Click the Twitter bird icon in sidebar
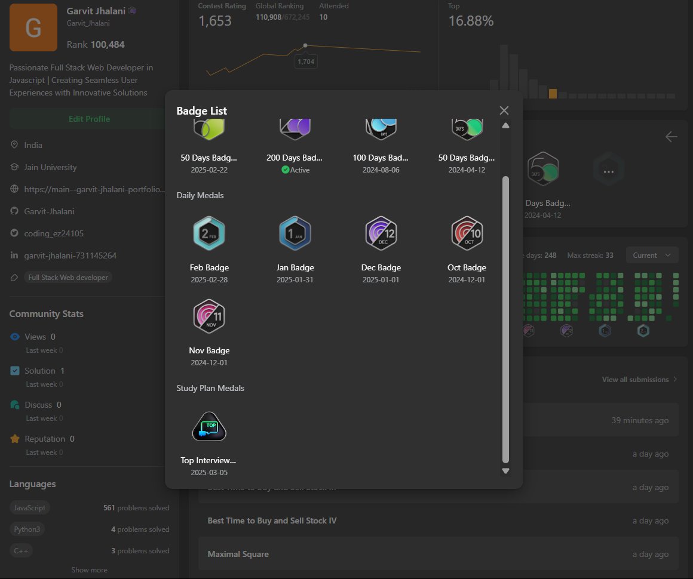This screenshot has width=693, height=579. click(14, 233)
